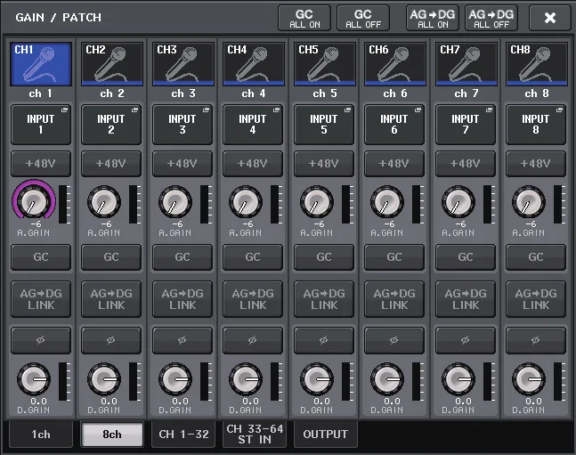Toggle phase invert on channel 8
576x455 pixels.
click(536, 340)
